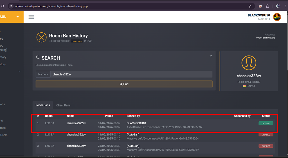Open browser extensions puzzle icon

pyautogui.click(x=268, y=6)
